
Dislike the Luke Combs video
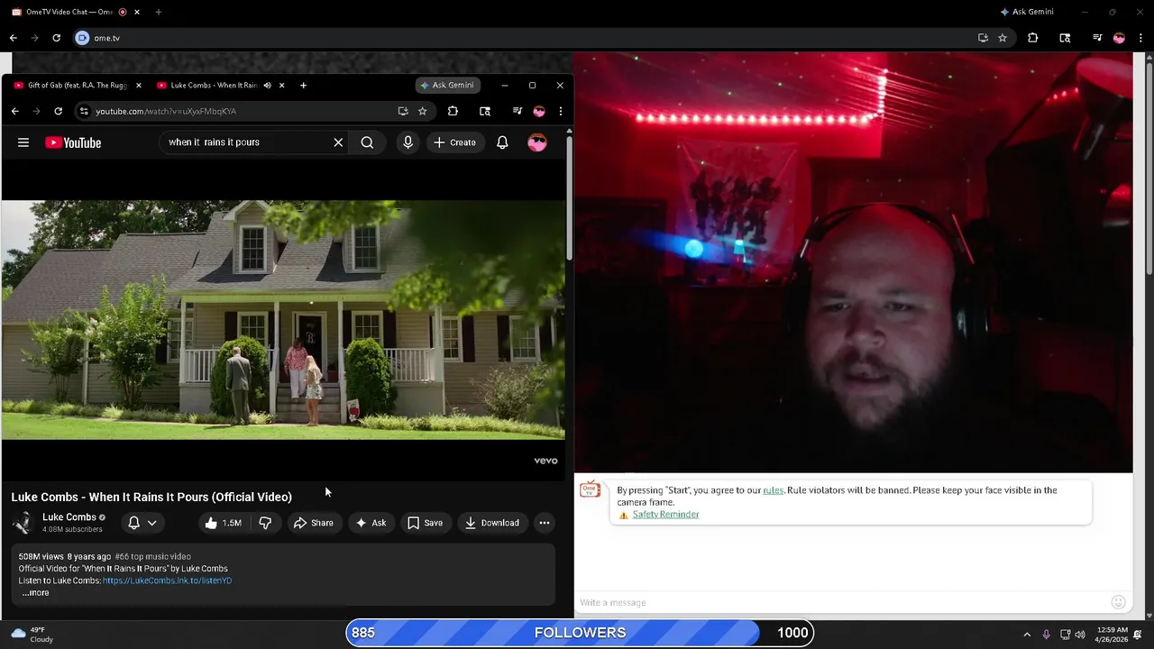coord(265,523)
